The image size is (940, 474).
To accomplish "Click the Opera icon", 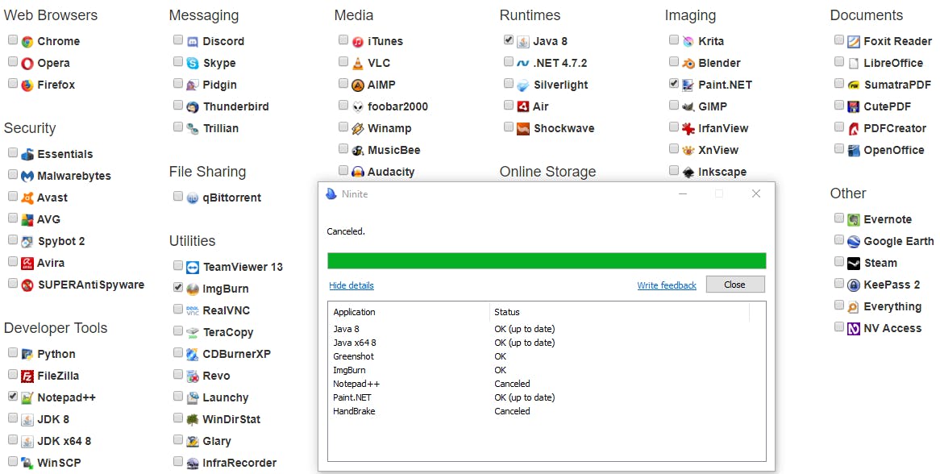I will tap(27, 64).
